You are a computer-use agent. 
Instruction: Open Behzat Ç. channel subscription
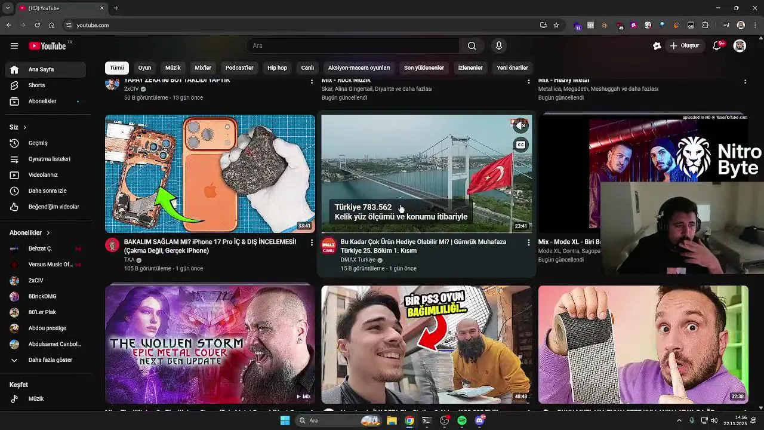(45, 248)
